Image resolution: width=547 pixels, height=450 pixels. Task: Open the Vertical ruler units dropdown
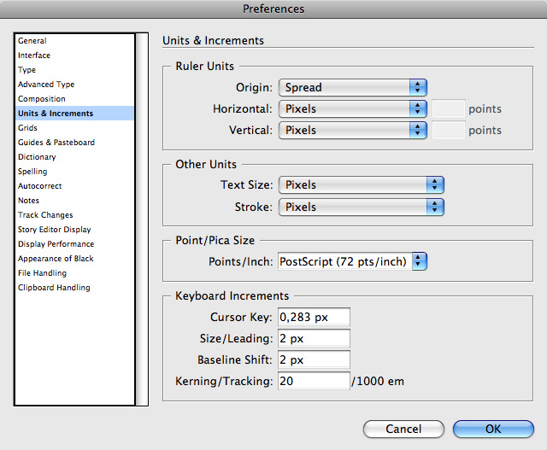pyautogui.click(x=353, y=130)
